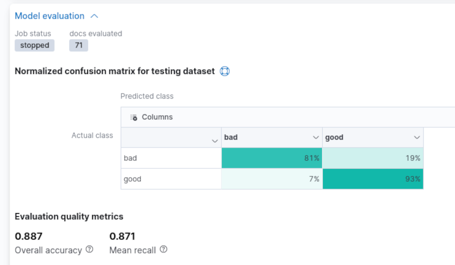Expand the empty first column header dropdown
This screenshot has height=265, width=455.
pos(215,141)
